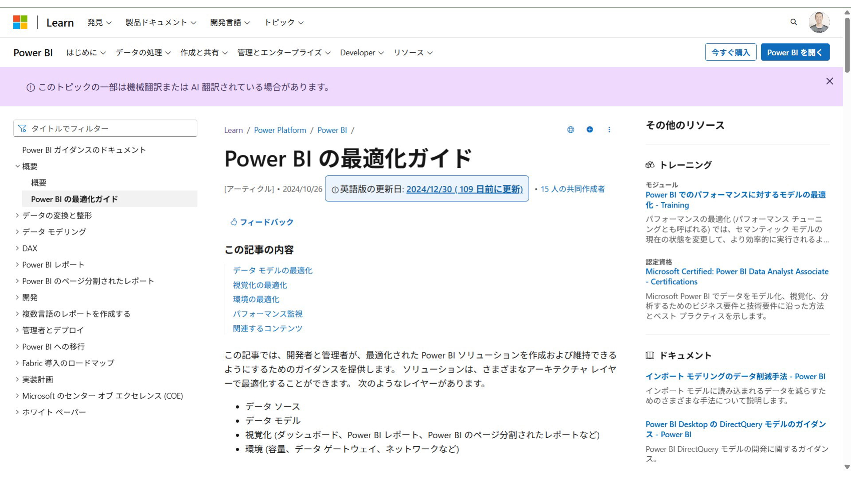Expand the DAX tree node
Screen dimensions: 851x478
[x=18, y=248]
